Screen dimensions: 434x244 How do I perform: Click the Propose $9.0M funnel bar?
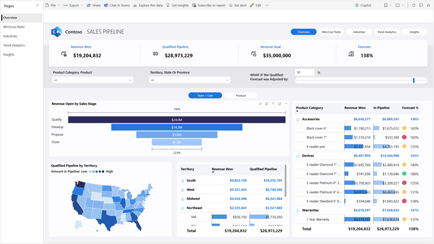(176, 135)
